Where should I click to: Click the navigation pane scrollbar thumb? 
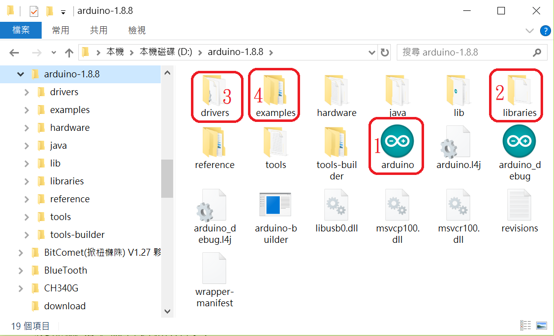click(167, 178)
